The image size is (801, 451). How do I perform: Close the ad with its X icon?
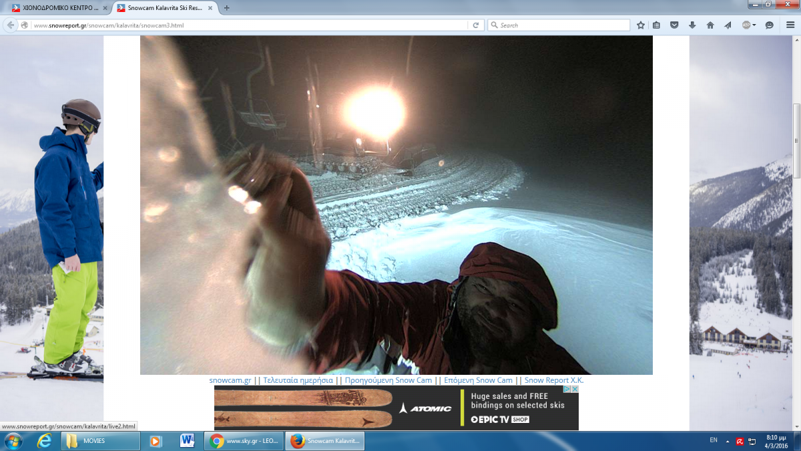[575, 389]
